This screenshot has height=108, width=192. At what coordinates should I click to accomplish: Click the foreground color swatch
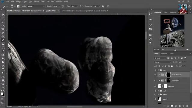2,94
